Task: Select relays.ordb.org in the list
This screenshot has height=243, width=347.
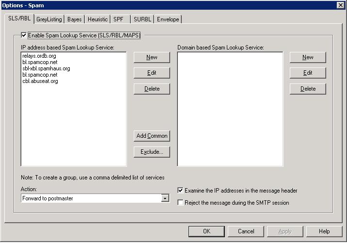Action: [x=39, y=56]
